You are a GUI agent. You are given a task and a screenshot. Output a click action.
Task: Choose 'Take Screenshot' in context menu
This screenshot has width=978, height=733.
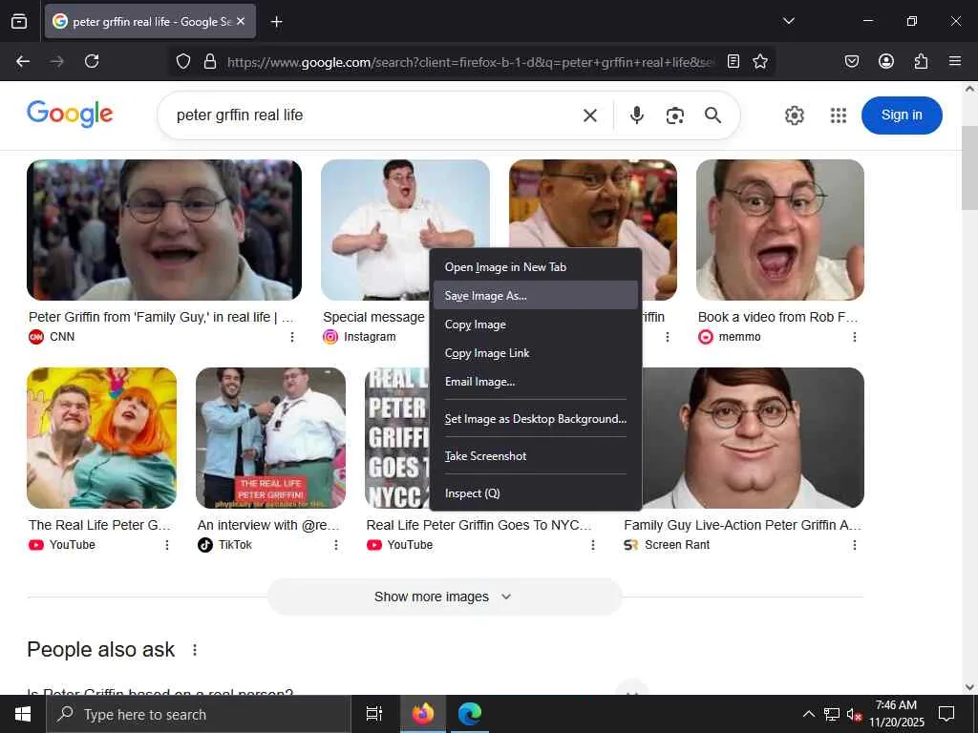click(535, 455)
